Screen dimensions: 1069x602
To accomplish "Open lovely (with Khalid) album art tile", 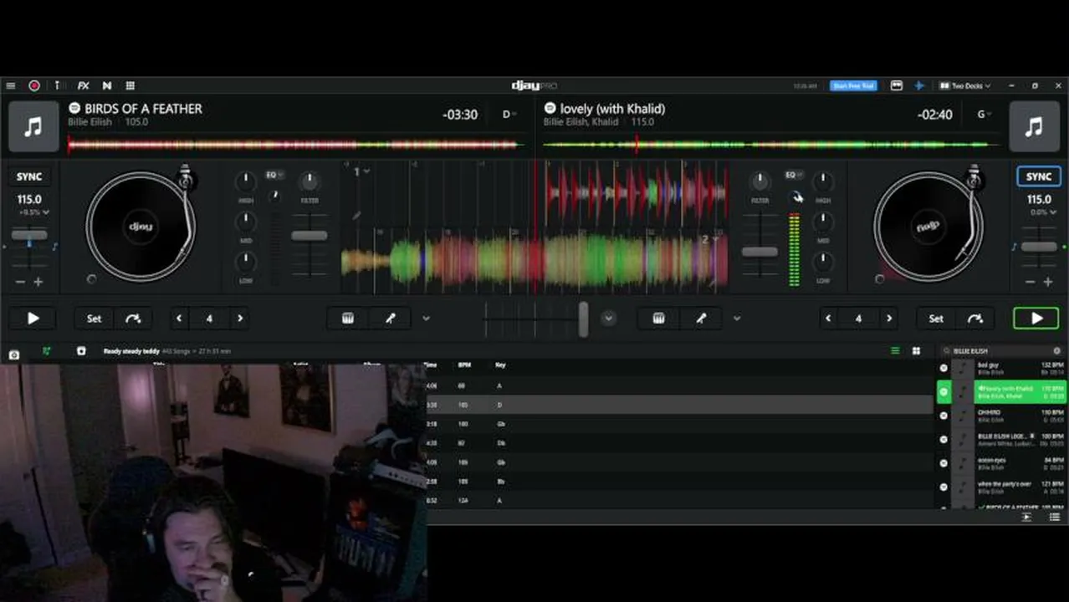I will pos(1034,127).
